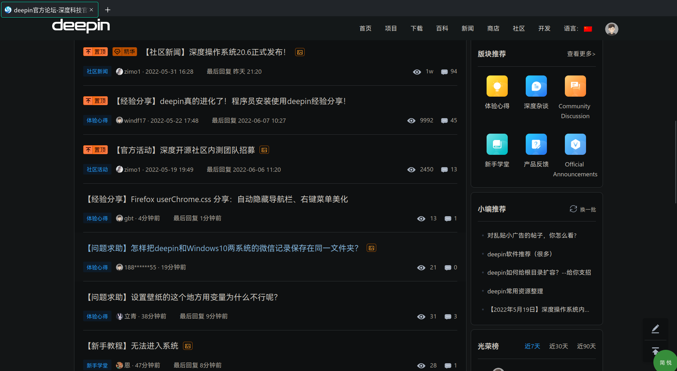This screenshot has width=677, height=371.
Task: Open the user avatar menu
Action: point(611,29)
